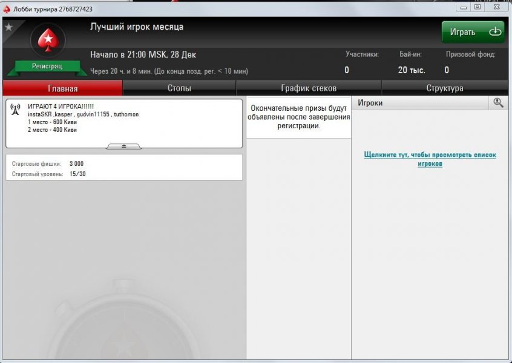Maximize the tournament lobby window
The image size is (512, 363).
click(477, 7)
